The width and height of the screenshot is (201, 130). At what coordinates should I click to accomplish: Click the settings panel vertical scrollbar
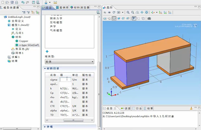point(99,94)
